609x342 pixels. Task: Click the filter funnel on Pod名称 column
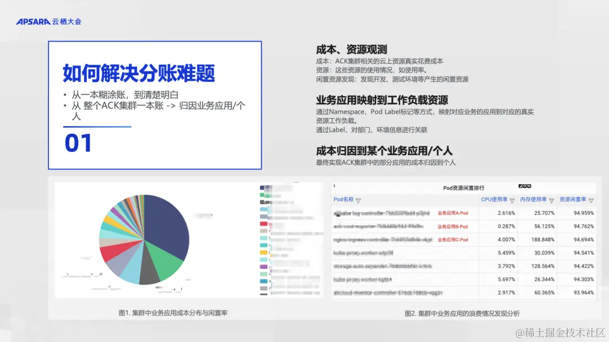pyautogui.click(x=359, y=199)
